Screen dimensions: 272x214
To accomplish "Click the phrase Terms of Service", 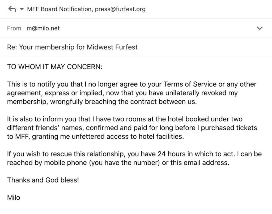I will (x=190, y=84).
